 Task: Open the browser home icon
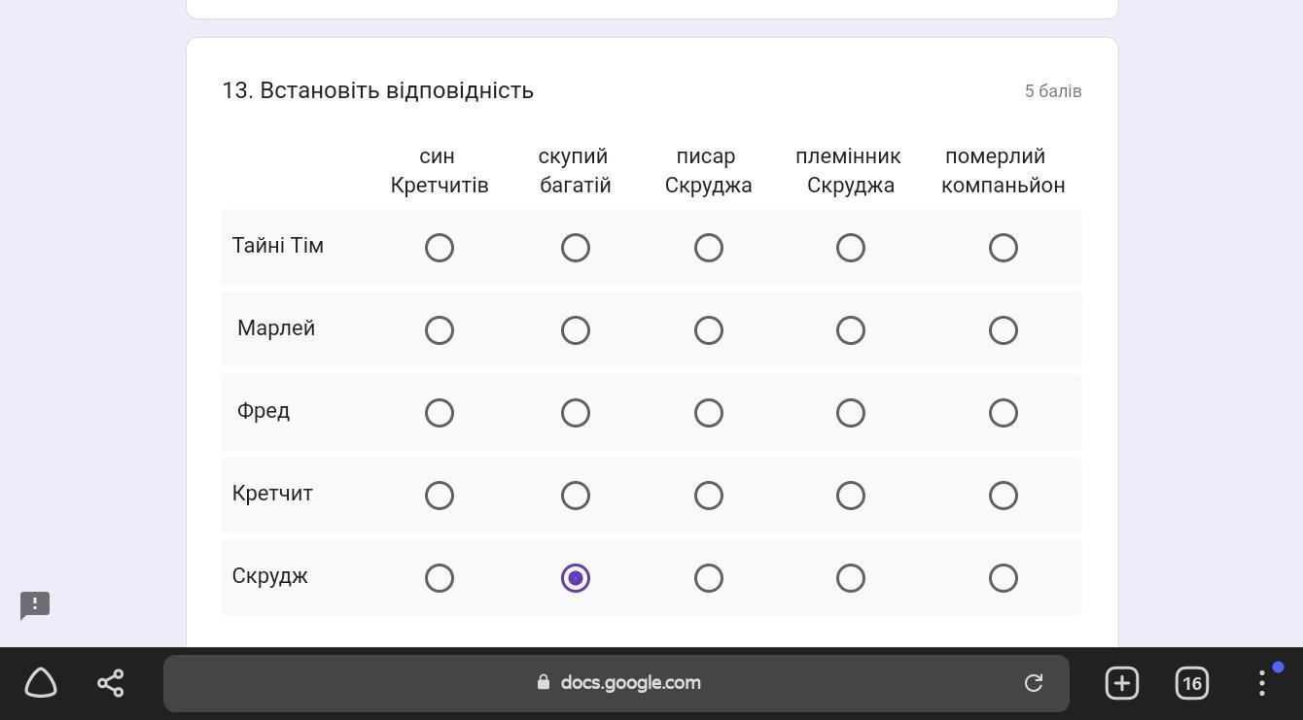(41, 682)
